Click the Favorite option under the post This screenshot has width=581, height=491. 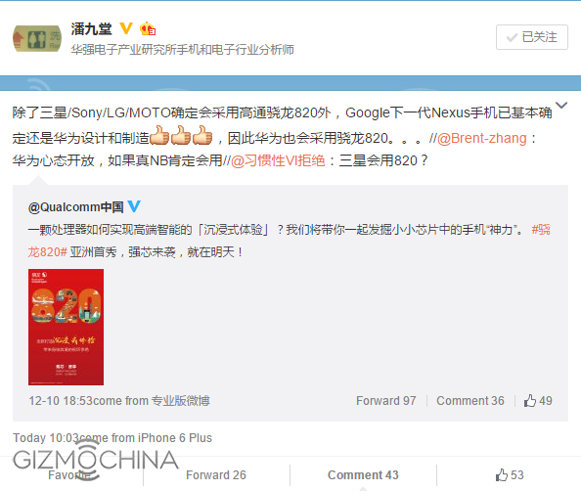(x=69, y=474)
